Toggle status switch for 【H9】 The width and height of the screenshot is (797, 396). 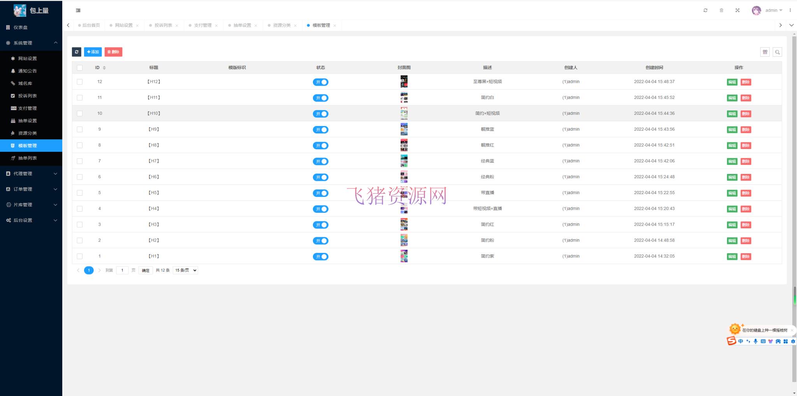click(x=321, y=130)
